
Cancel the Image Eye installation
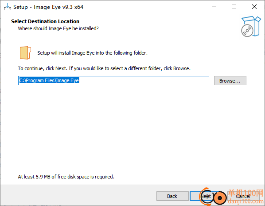pyautogui.click(x=243, y=196)
